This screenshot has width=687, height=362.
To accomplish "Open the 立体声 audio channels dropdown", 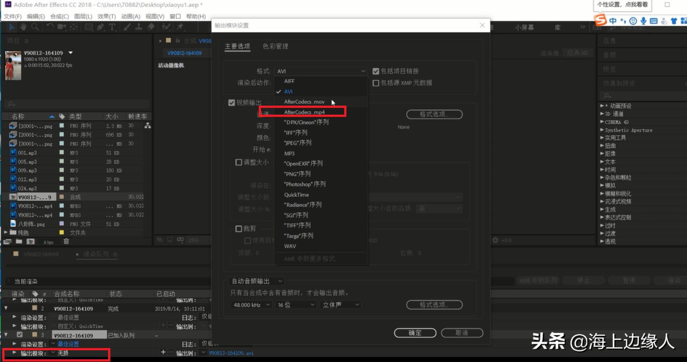I will [340, 305].
